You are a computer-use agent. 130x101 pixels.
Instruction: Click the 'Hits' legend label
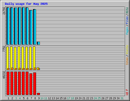(127, 10)
